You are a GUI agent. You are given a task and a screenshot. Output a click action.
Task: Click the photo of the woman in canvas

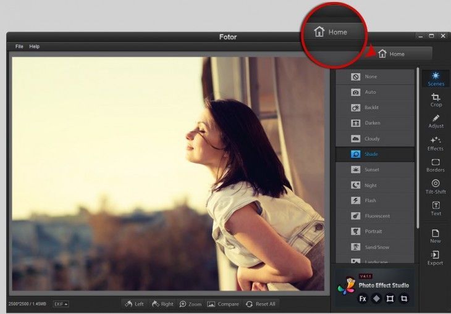168,173
